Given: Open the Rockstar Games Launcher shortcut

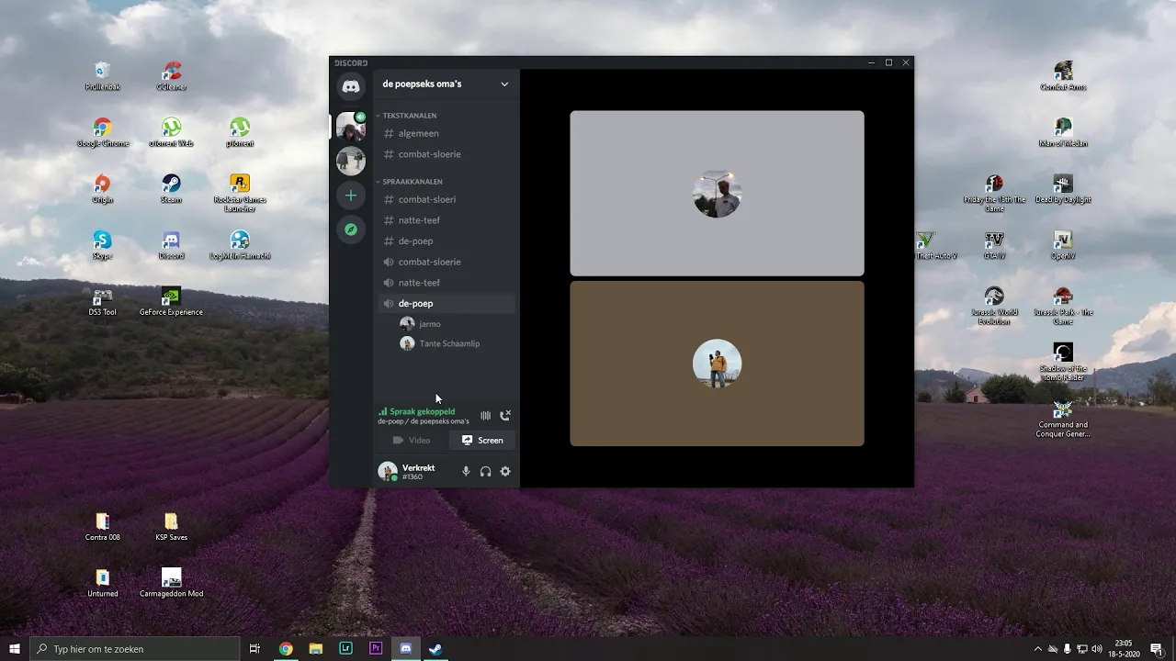Looking at the screenshot, I should click(240, 193).
